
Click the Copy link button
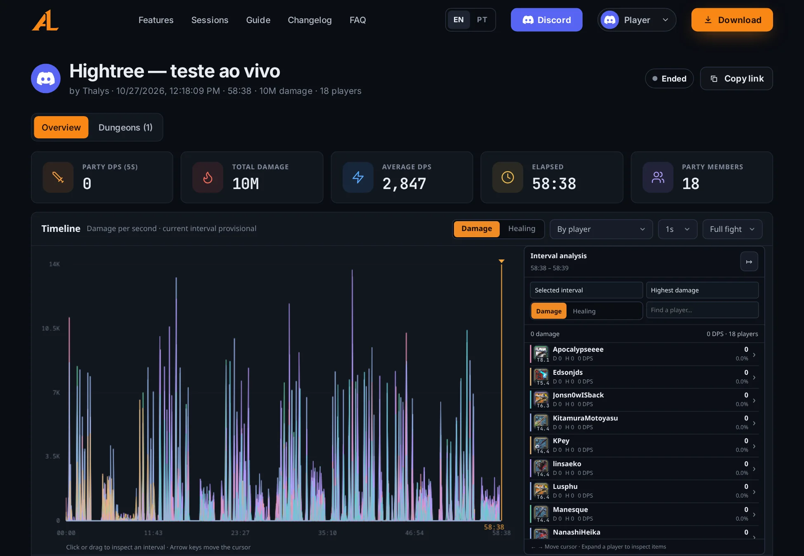coord(736,78)
